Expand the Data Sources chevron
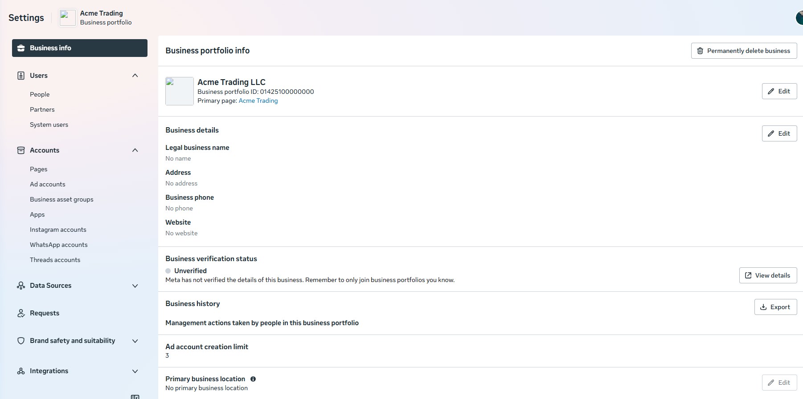Screen dimensions: 803x399 coord(135,286)
